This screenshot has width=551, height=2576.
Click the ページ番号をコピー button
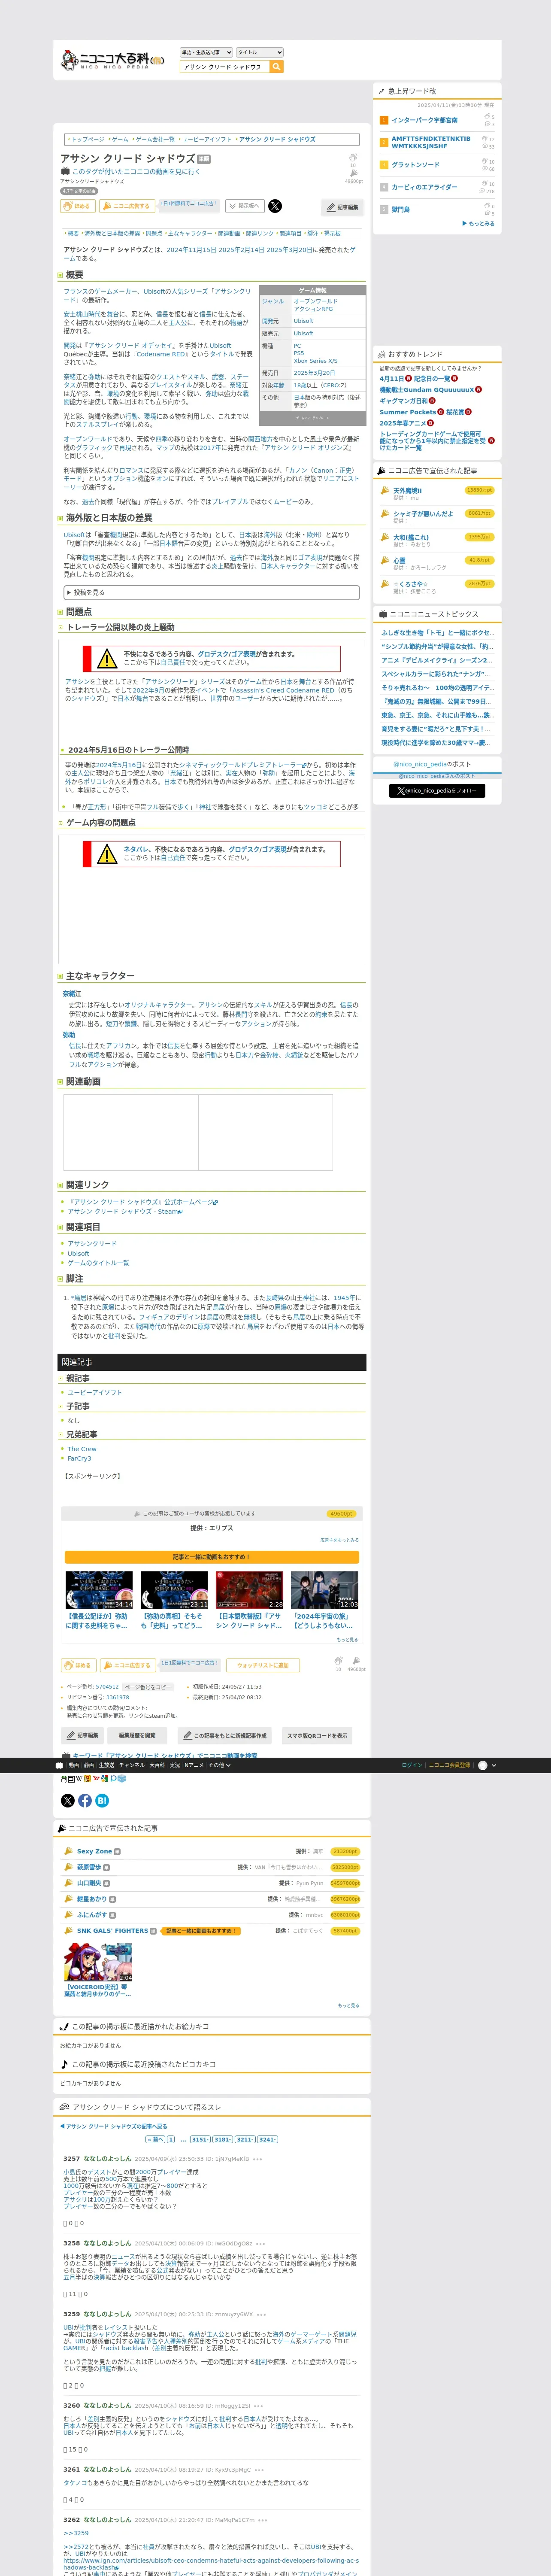point(147,1687)
